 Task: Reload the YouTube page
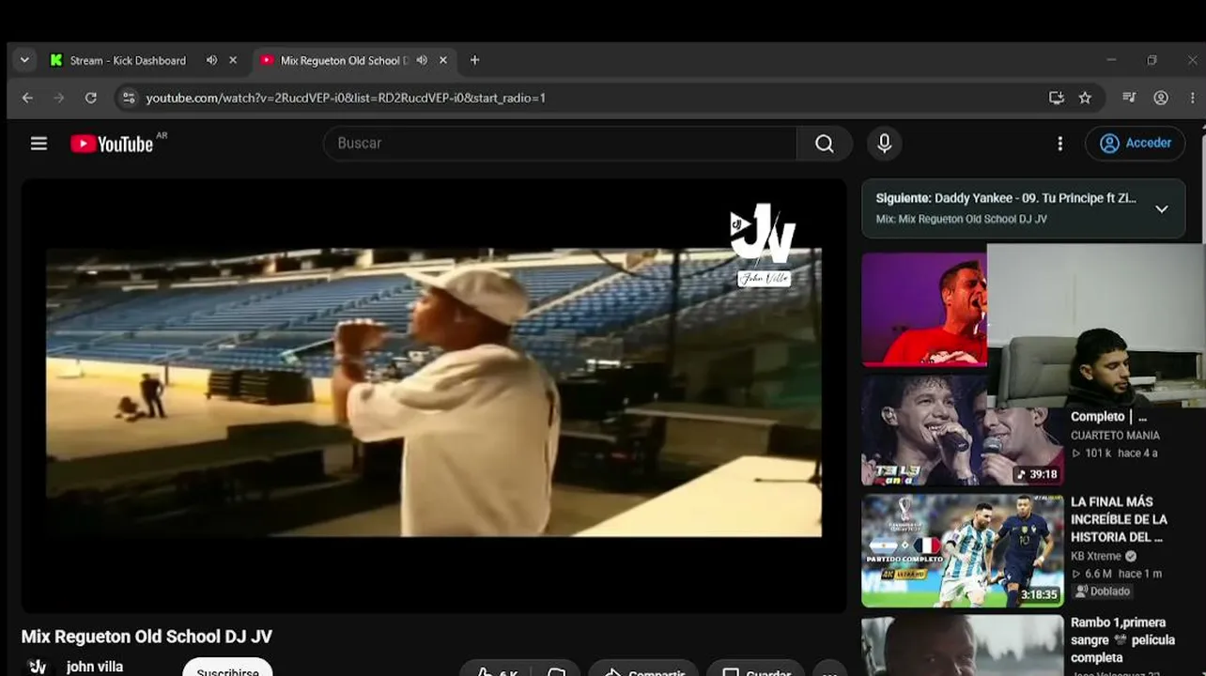point(90,98)
